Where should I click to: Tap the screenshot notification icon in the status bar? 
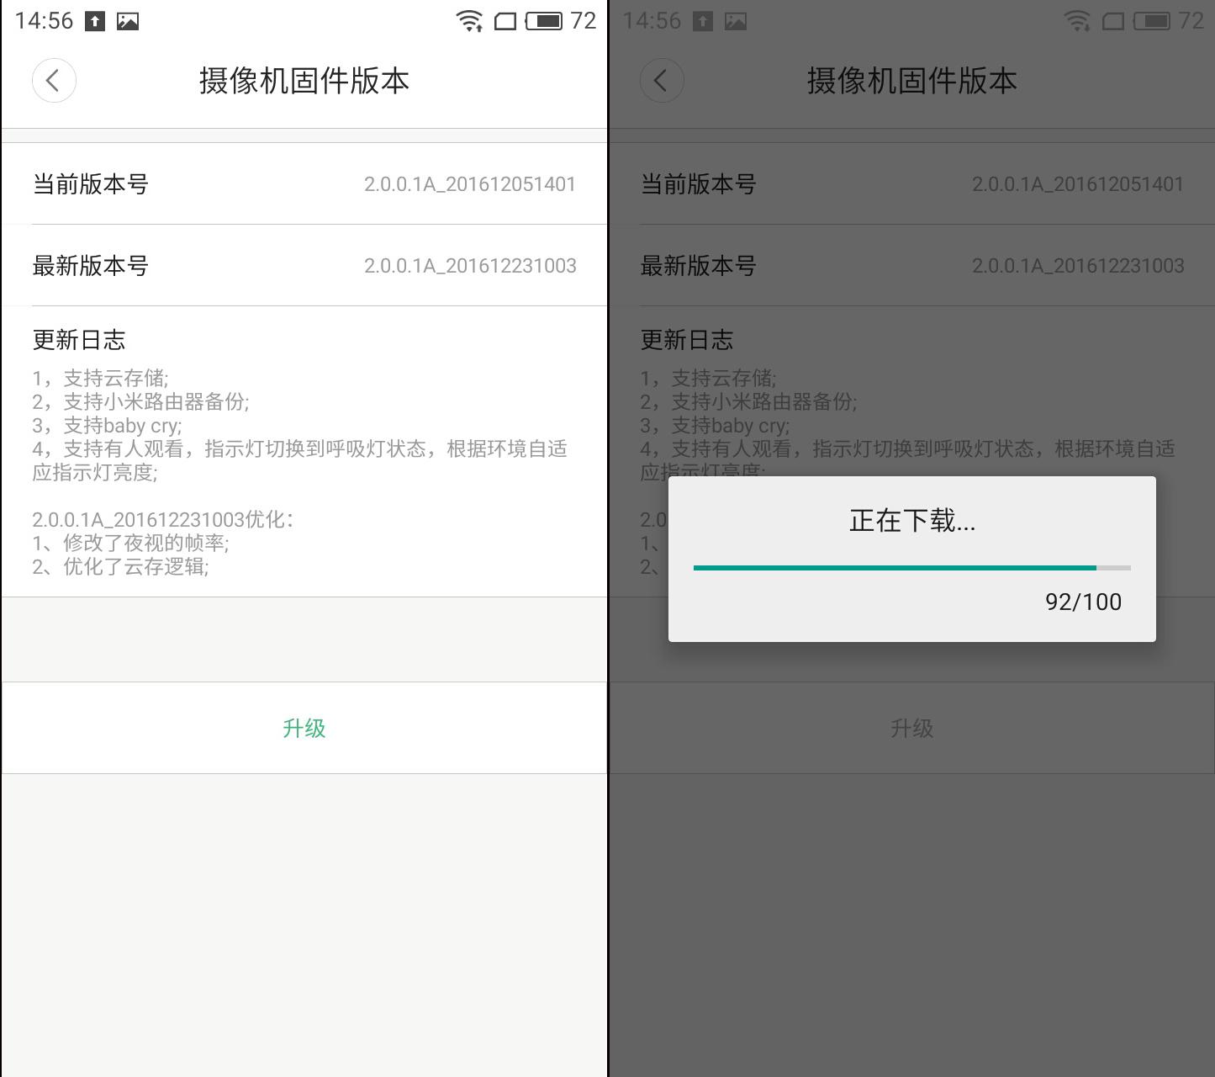pyautogui.click(x=128, y=21)
